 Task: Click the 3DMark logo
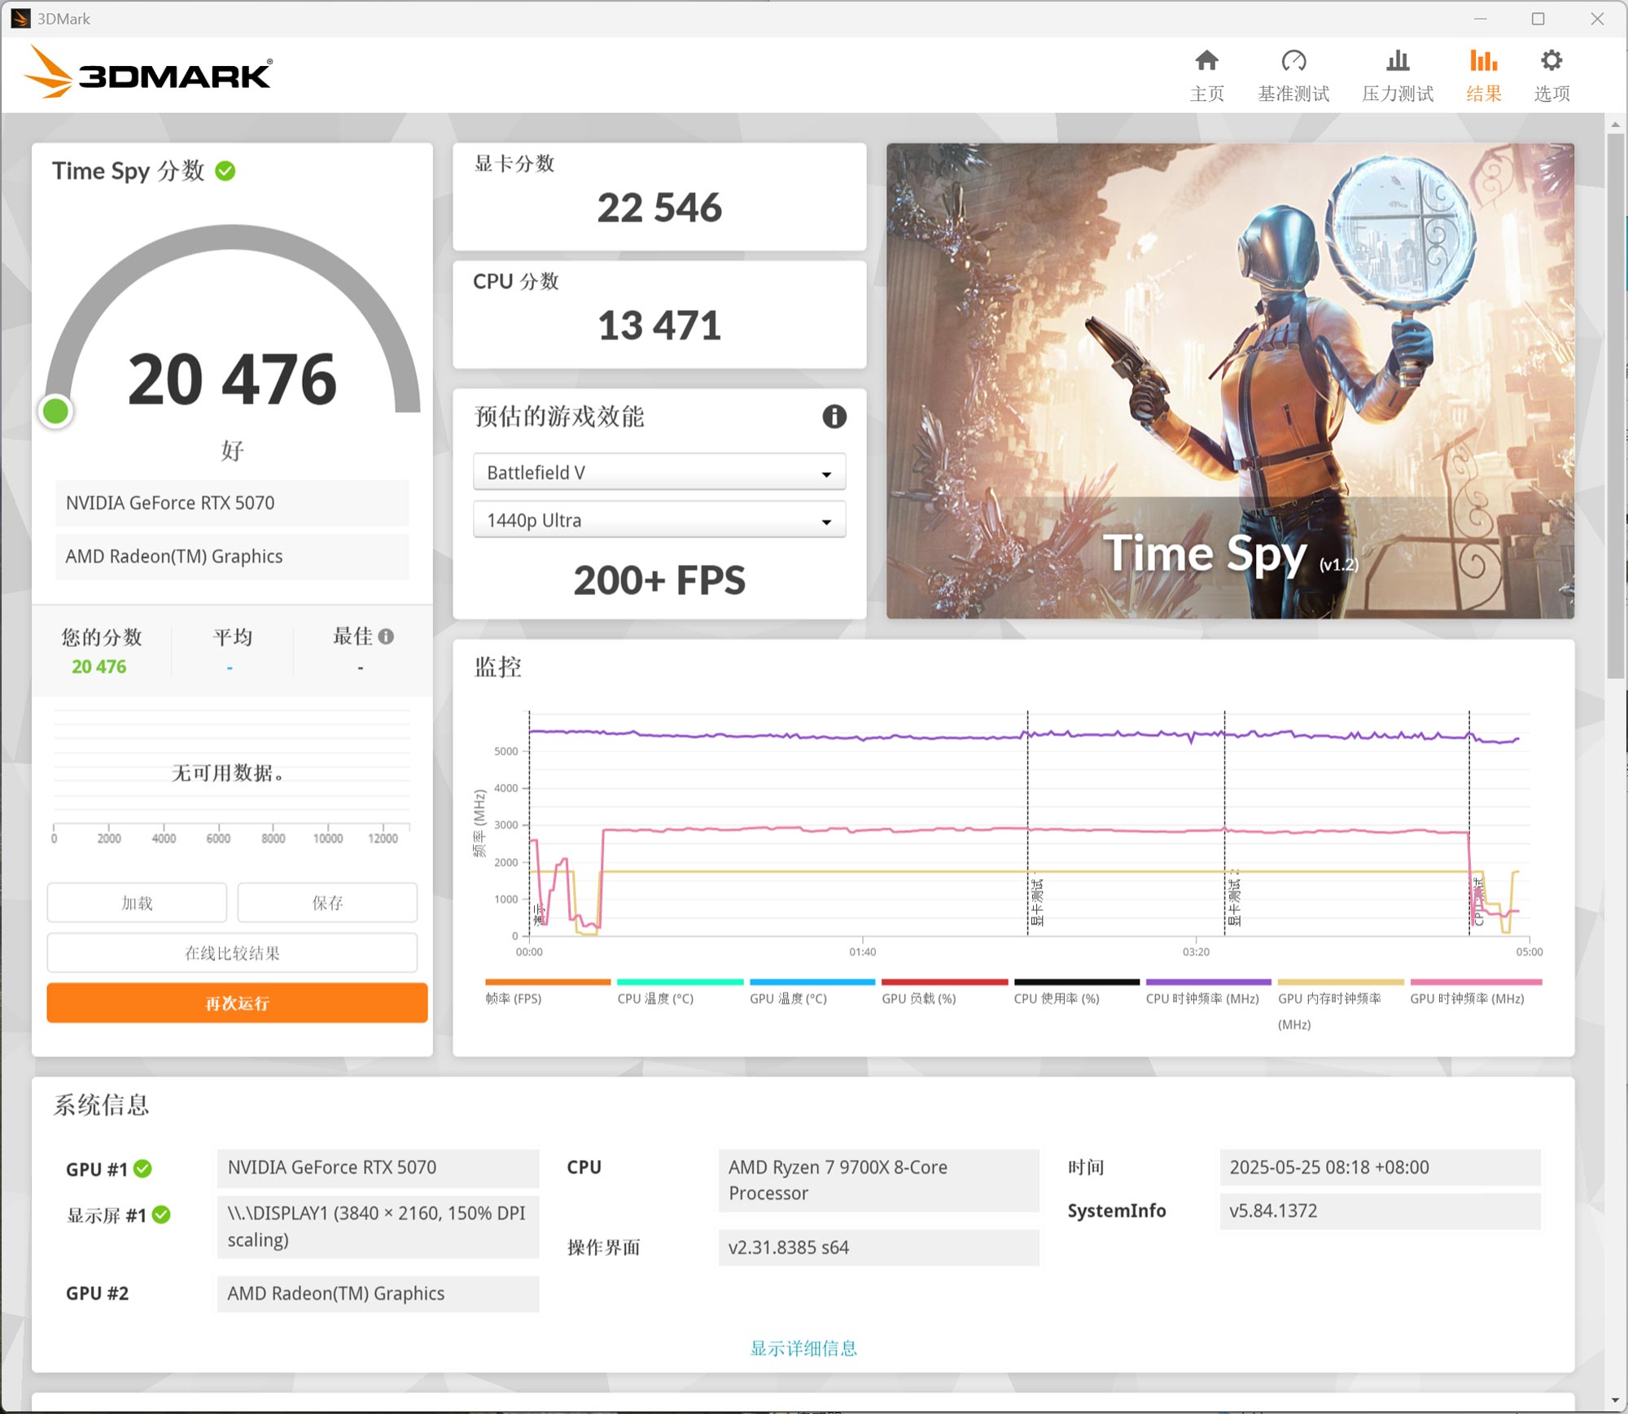(148, 73)
